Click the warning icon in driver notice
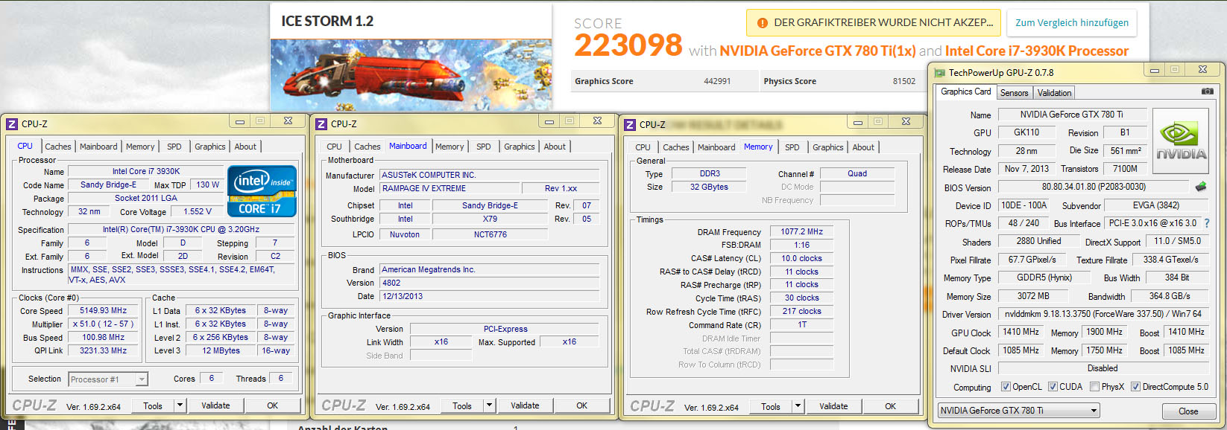Image resolution: width=1227 pixels, height=430 pixels. coord(762,23)
